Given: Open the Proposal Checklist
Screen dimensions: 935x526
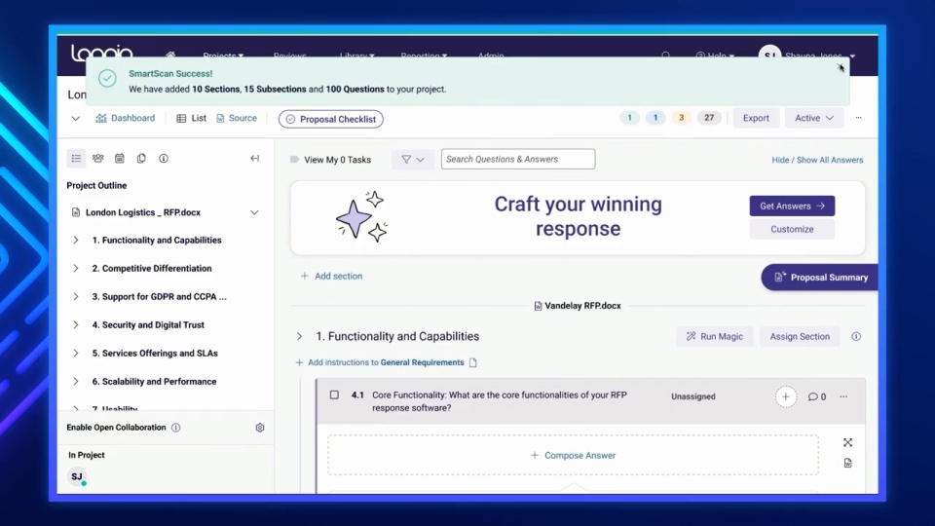Looking at the screenshot, I should pyautogui.click(x=331, y=119).
